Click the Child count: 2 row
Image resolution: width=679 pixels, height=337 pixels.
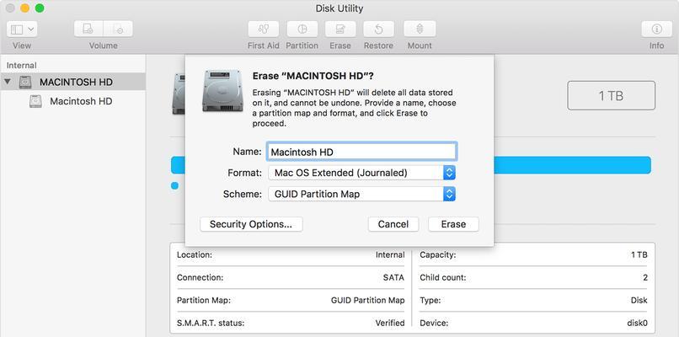[x=533, y=278]
